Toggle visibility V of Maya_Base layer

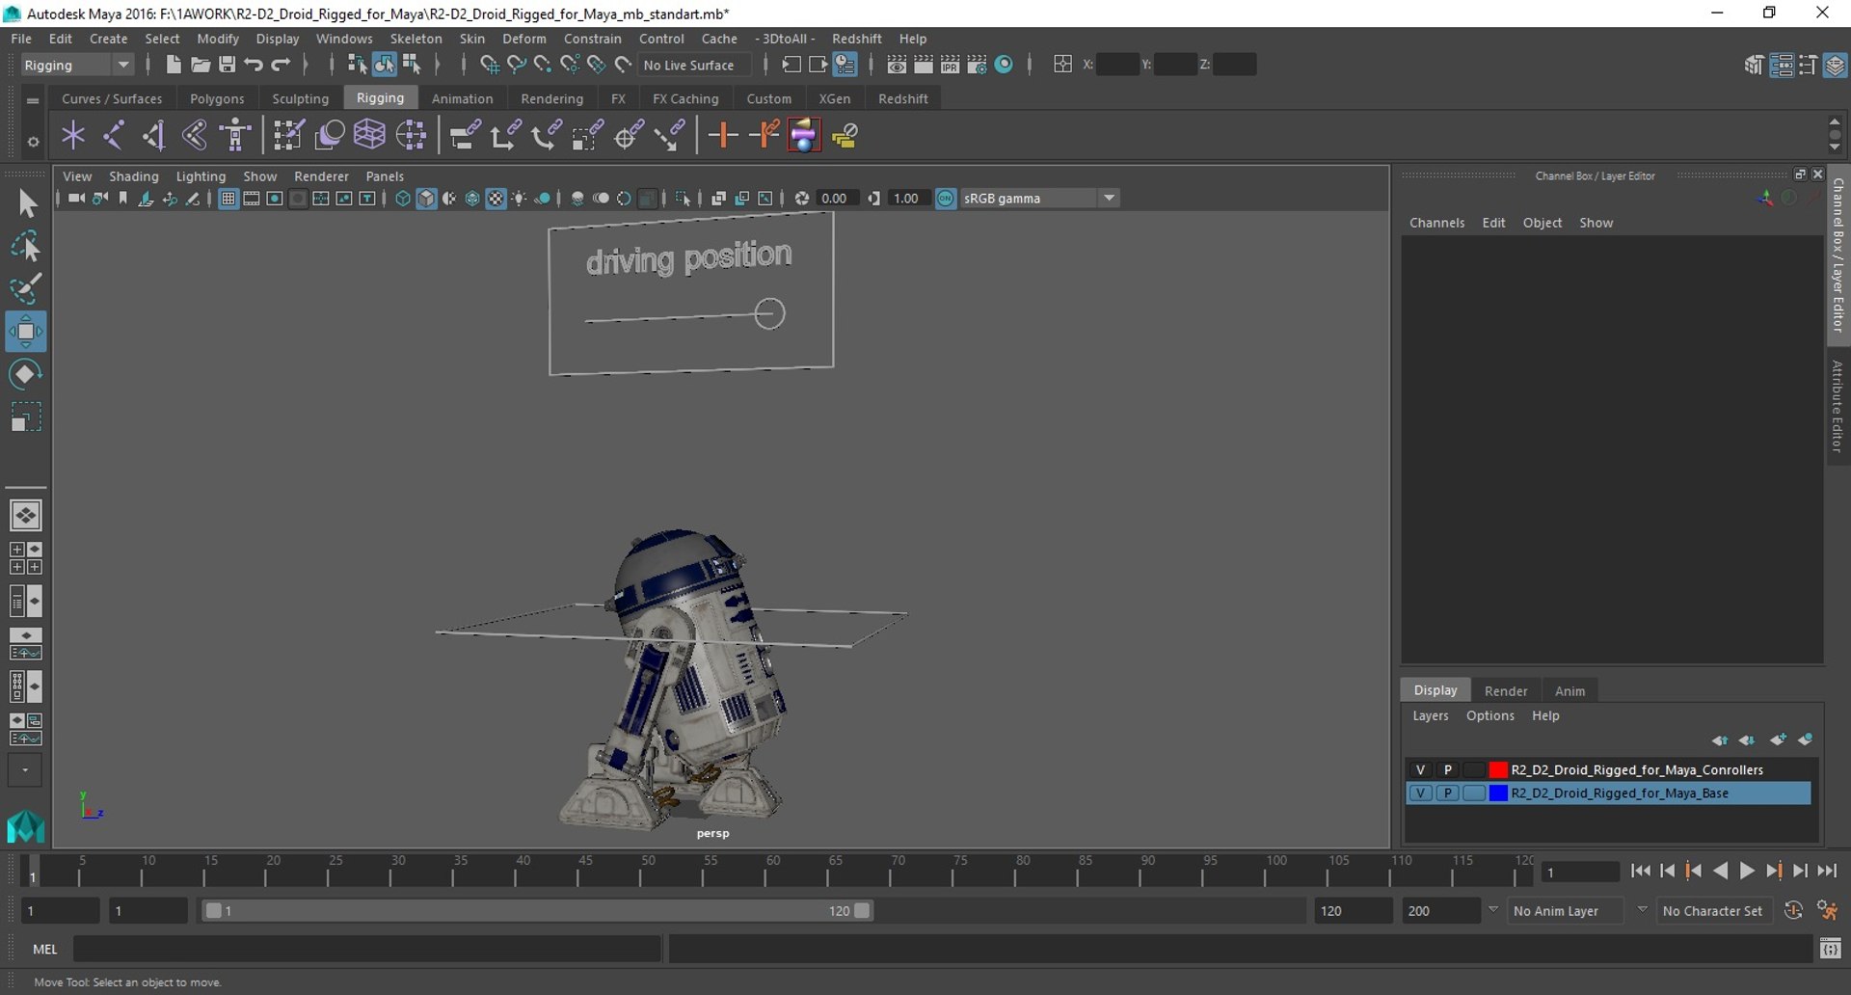click(1420, 793)
